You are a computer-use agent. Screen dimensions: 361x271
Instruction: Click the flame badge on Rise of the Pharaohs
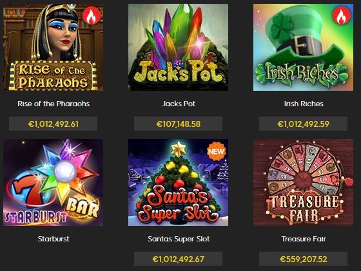(x=92, y=16)
